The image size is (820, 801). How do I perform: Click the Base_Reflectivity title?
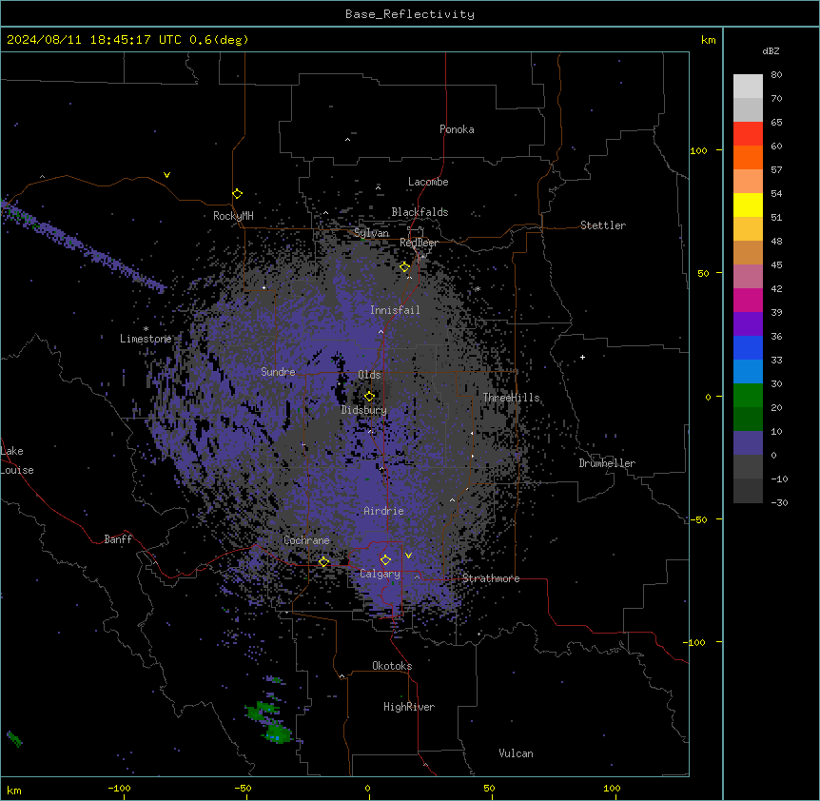point(410,14)
